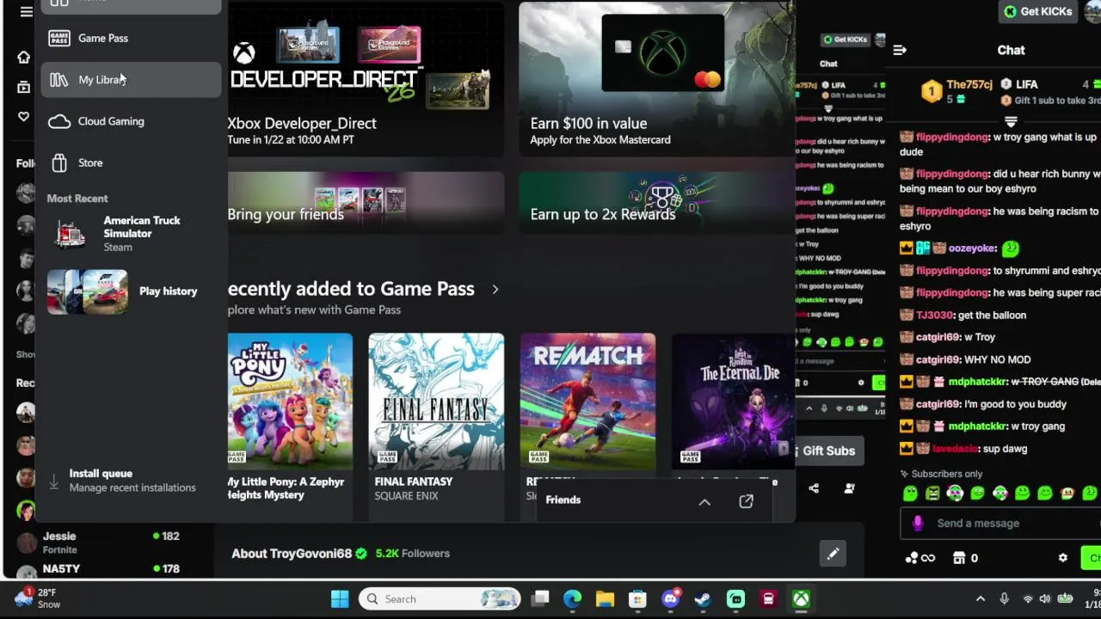Open Task View on taskbar

tap(540, 599)
